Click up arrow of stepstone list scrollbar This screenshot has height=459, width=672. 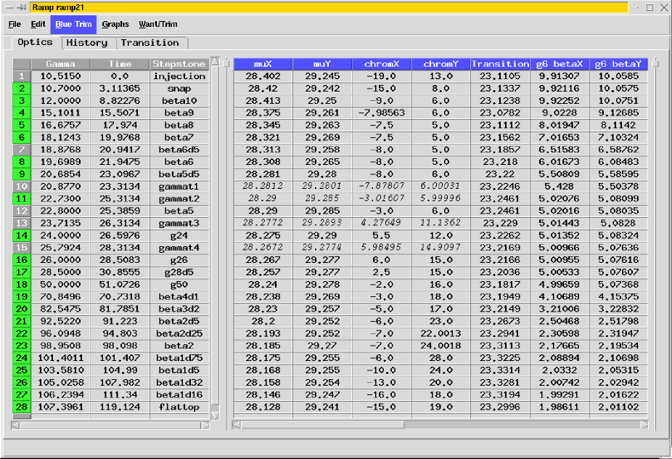215,62
